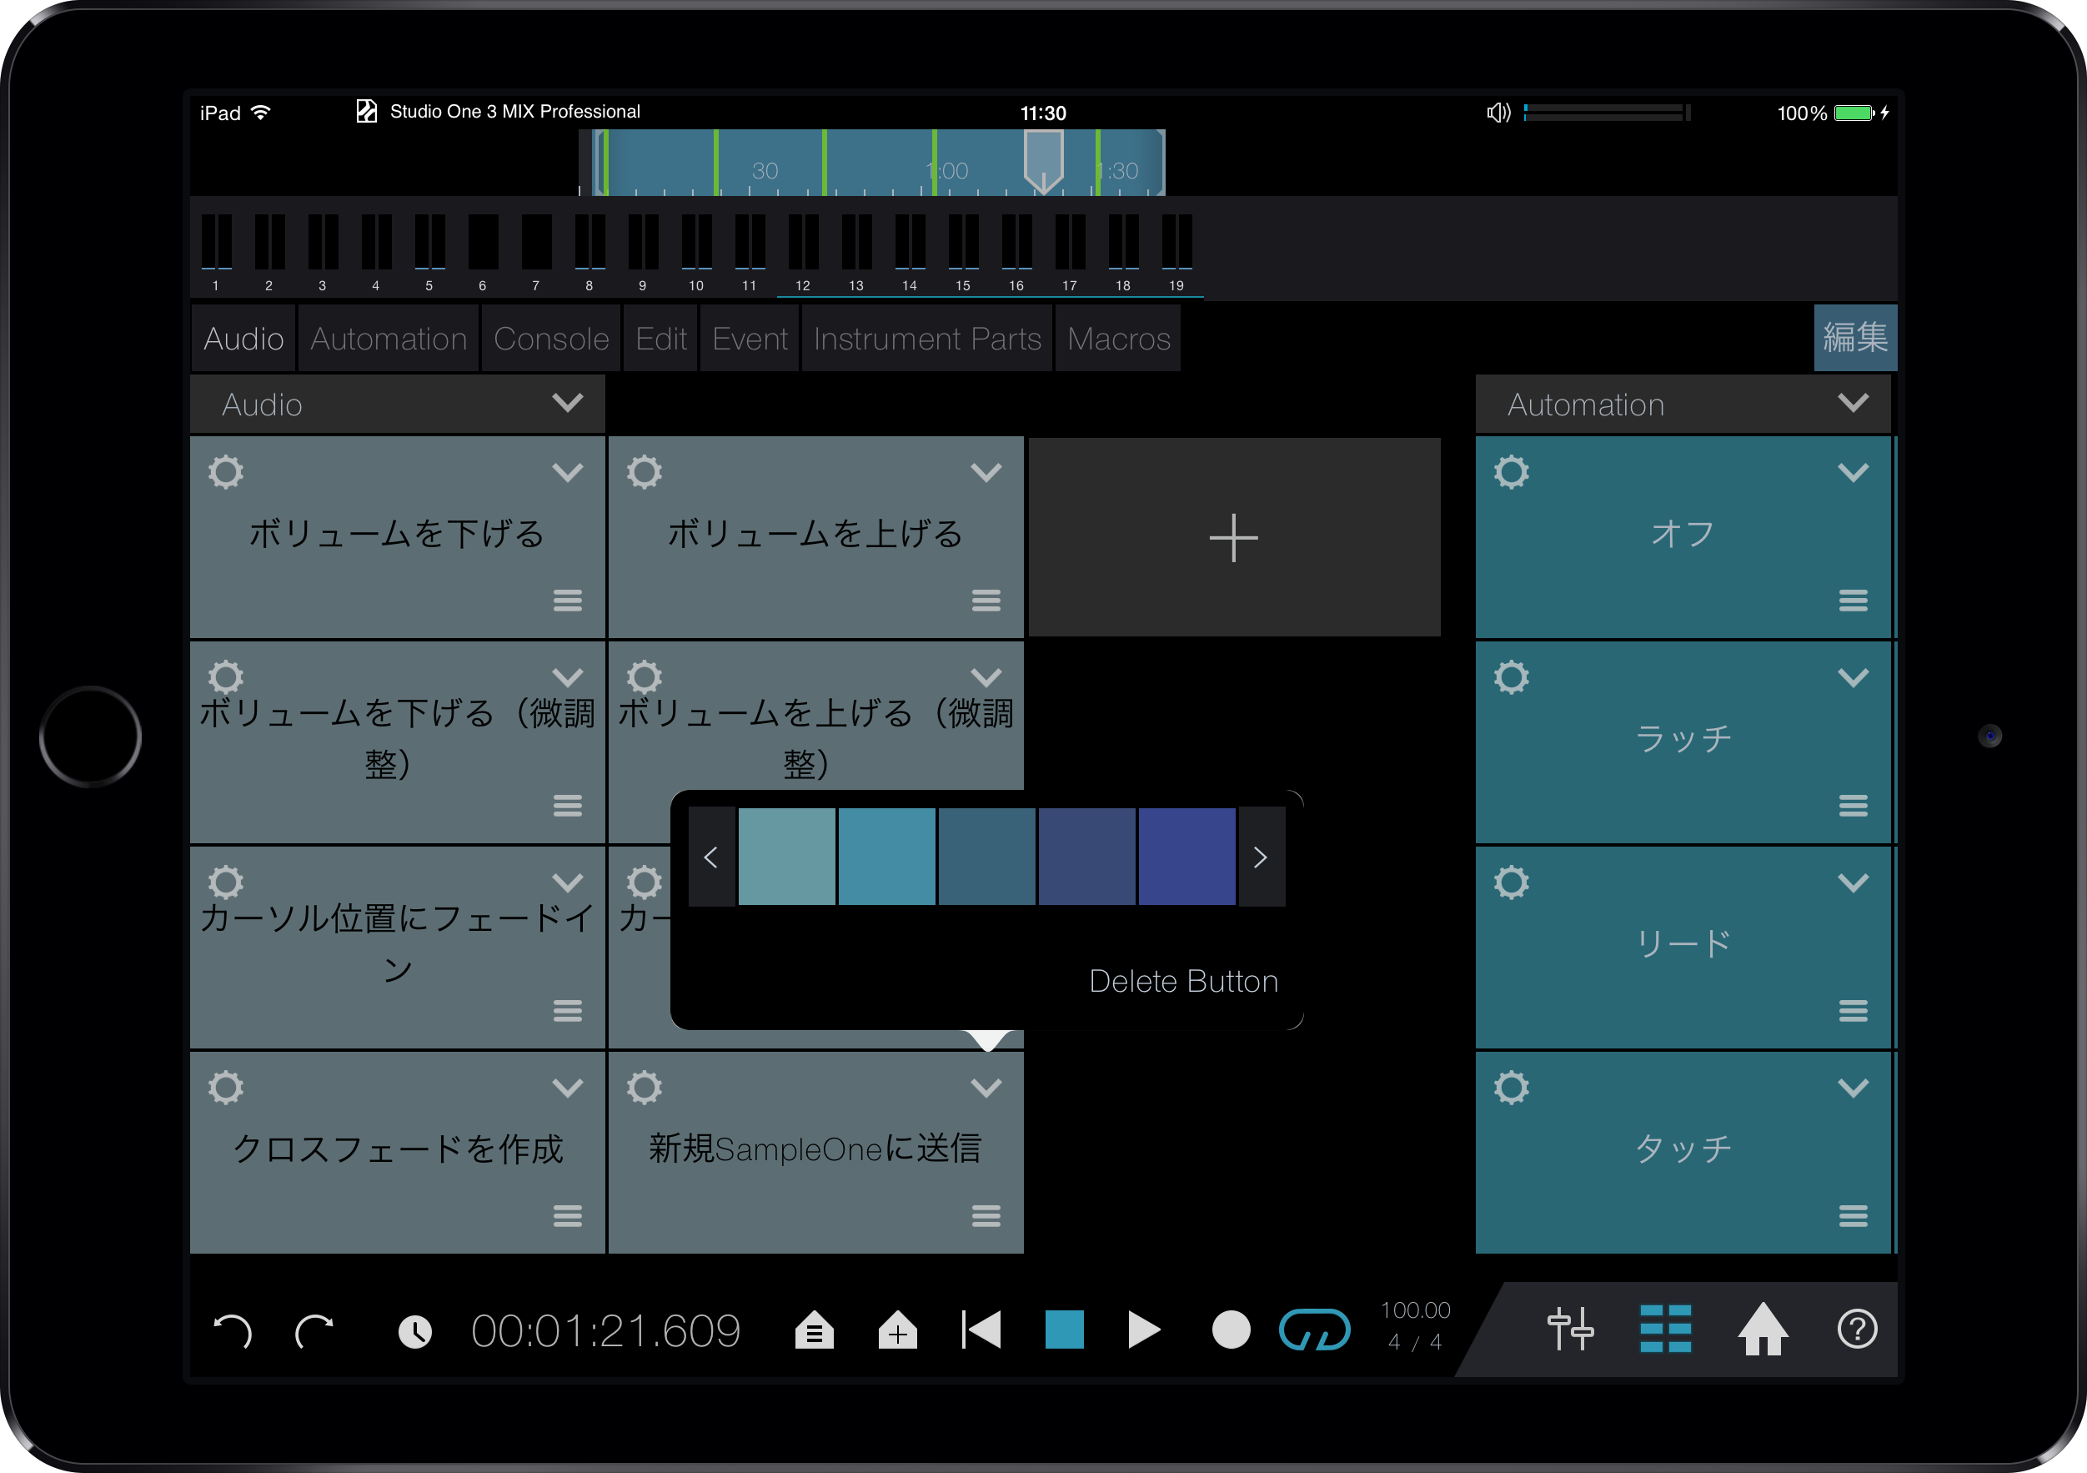Screen dimensions: 2087x1473
Task: Open the mixer faders view icon
Action: tap(1570, 1330)
